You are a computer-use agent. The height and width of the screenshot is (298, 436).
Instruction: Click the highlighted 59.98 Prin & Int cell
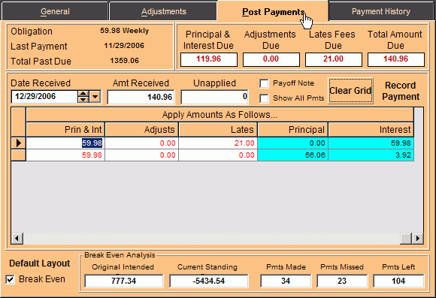pos(65,143)
